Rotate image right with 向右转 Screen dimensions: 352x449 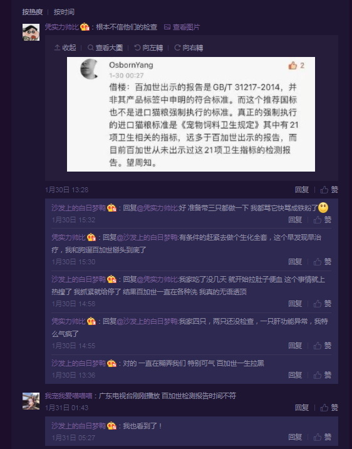pos(189,48)
